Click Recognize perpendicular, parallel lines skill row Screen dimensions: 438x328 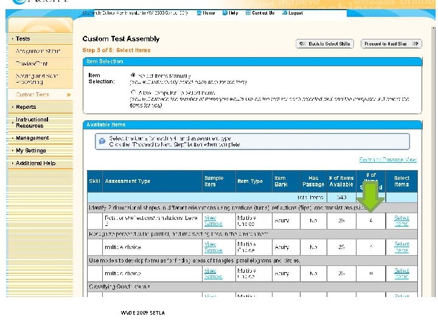point(252,234)
